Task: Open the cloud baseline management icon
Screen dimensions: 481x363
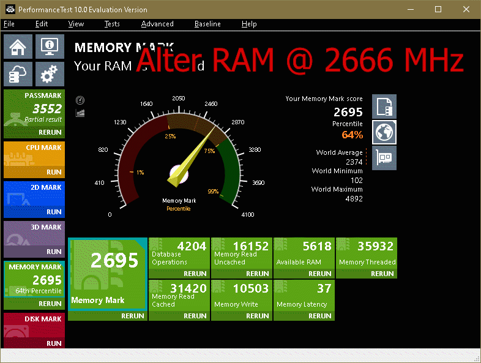Action: point(18,74)
